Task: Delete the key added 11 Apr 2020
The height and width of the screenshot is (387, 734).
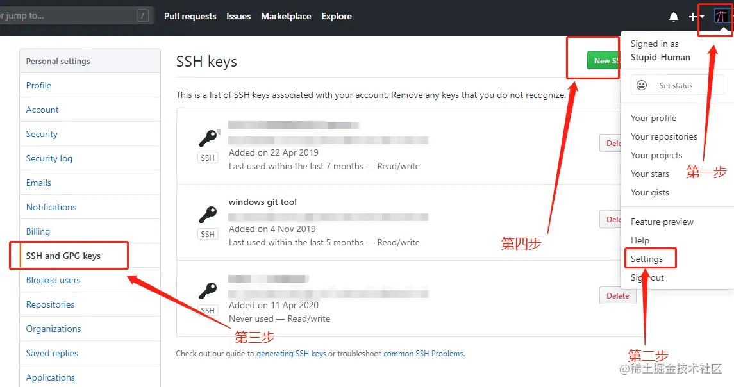Action: [617, 296]
